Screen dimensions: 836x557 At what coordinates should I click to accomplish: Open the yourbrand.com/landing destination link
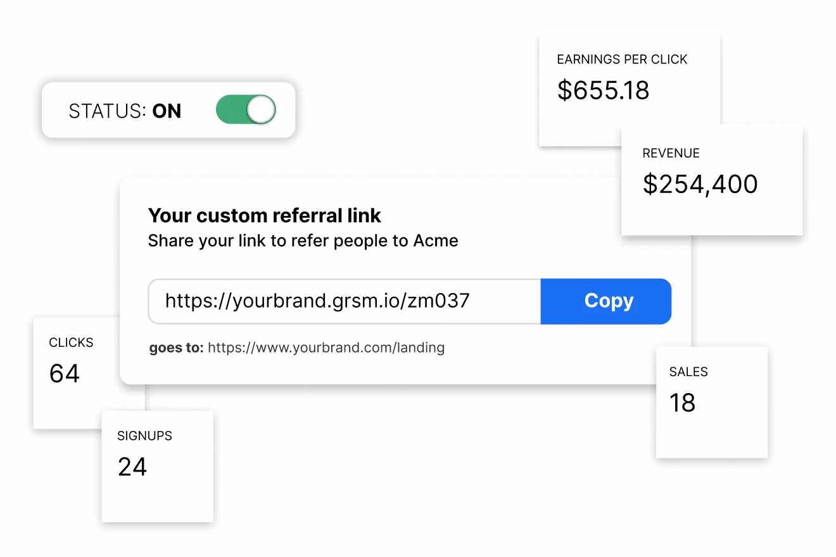326,347
